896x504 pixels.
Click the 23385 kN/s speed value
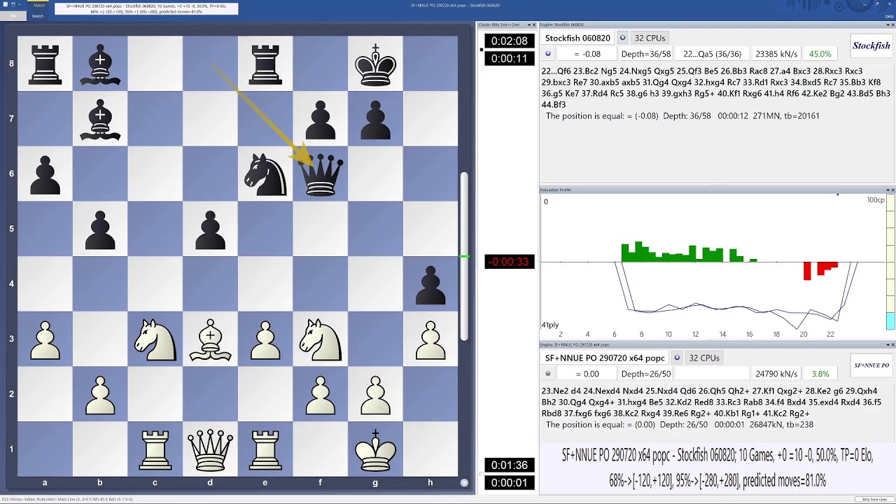point(776,54)
